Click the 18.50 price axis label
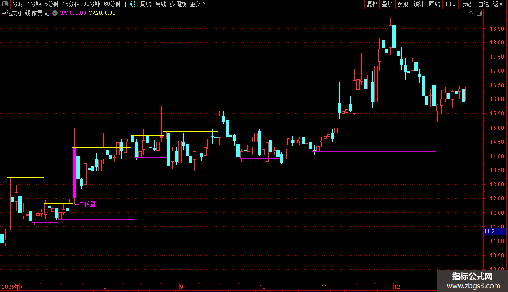Viewport: 508px width, 292px height. (497, 28)
